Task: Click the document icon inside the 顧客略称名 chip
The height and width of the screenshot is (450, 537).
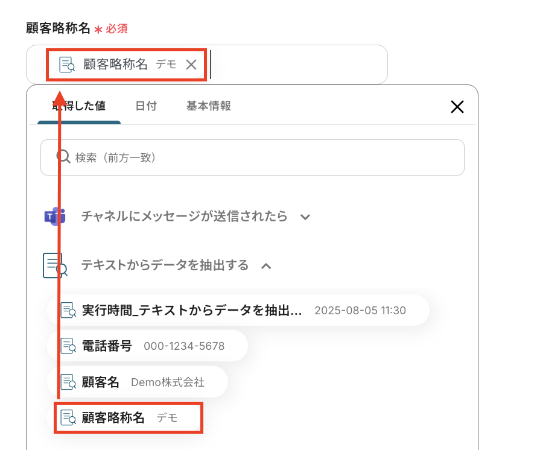Action: tap(67, 65)
